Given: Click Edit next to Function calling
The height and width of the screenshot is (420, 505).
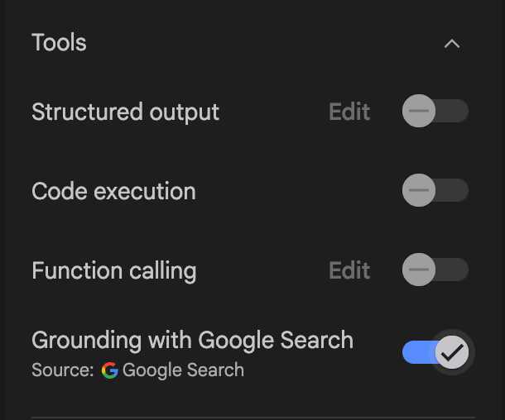Looking at the screenshot, I should (349, 270).
